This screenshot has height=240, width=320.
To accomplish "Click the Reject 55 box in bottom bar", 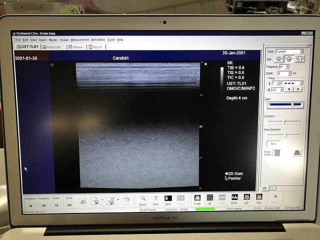I will coord(56,201).
